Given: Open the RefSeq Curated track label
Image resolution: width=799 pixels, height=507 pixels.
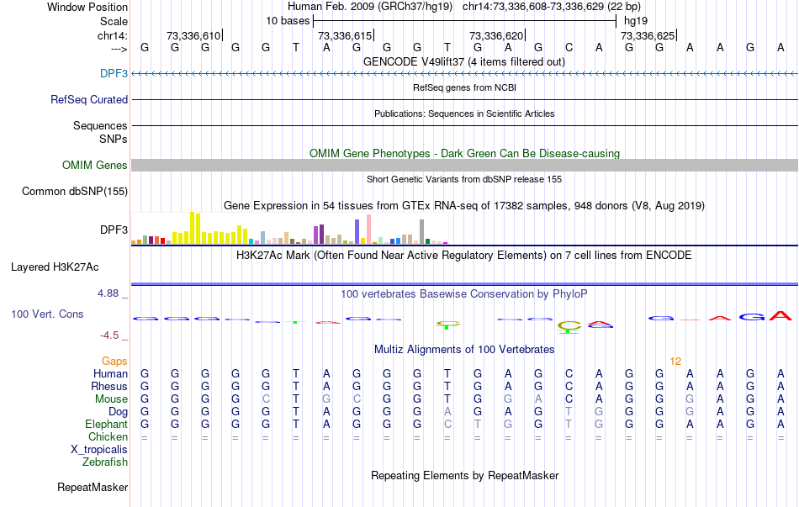Looking at the screenshot, I should [x=88, y=99].
